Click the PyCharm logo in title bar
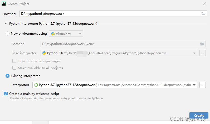Image resolution: width=210 pixels, height=124 pixels. (4, 4)
